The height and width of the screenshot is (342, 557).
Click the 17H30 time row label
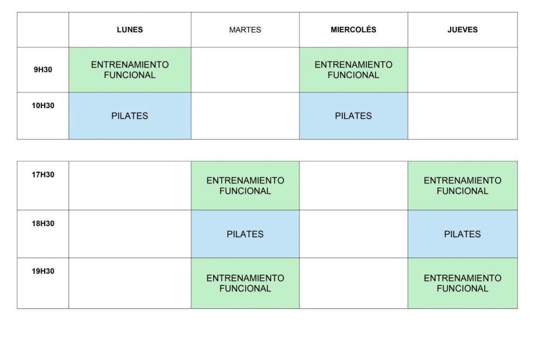[x=43, y=185]
